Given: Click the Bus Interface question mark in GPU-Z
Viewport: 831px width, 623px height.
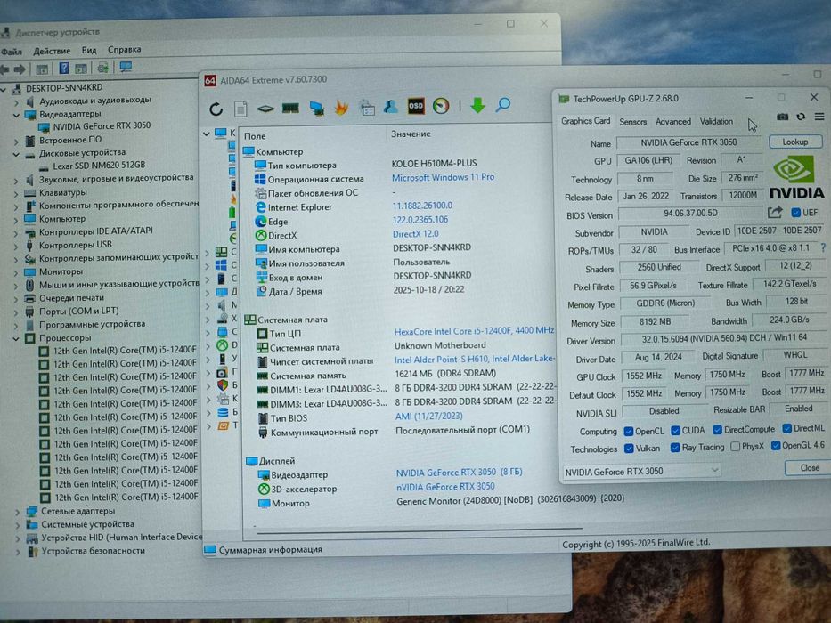Looking at the screenshot, I should point(823,247).
